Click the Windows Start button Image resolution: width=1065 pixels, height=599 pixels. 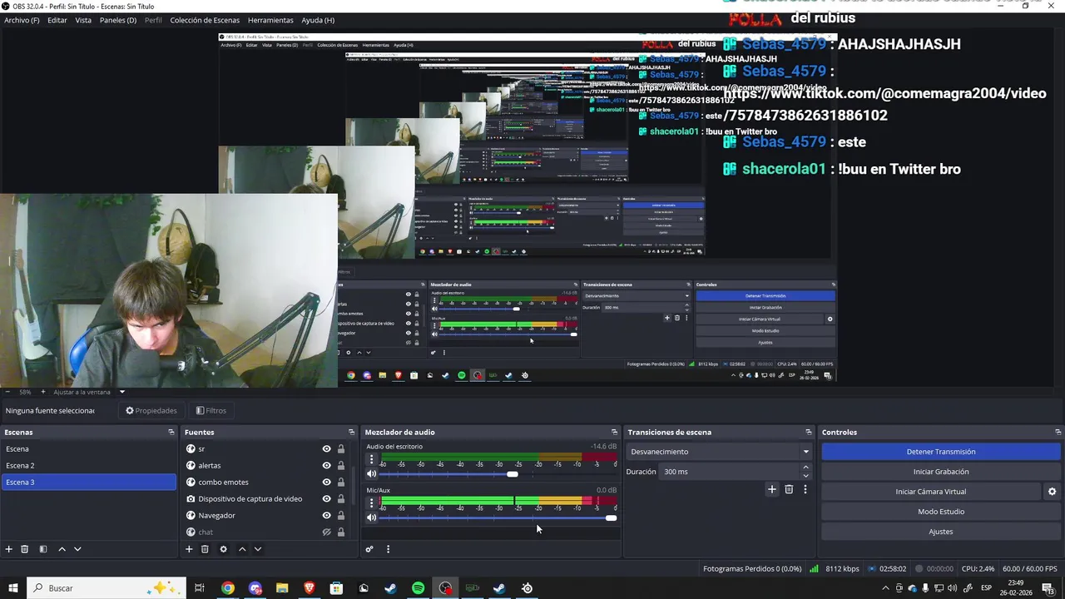(x=13, y=588)
